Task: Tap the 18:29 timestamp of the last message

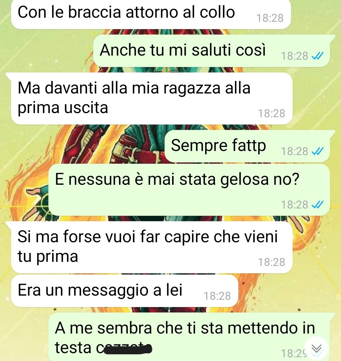Action: click(294, 353)
